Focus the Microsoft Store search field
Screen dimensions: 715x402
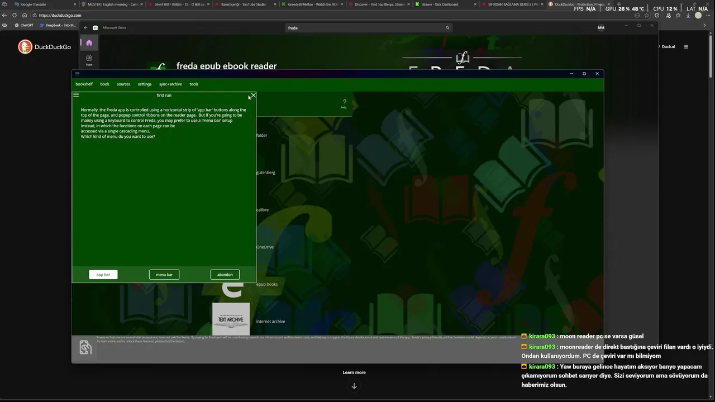(x=368, y=27)
